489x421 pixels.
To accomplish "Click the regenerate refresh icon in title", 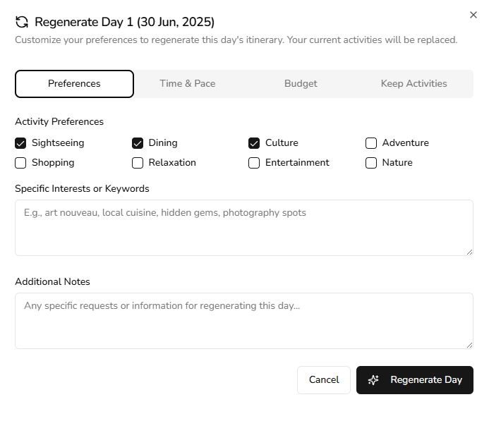I will coord(22,22).
